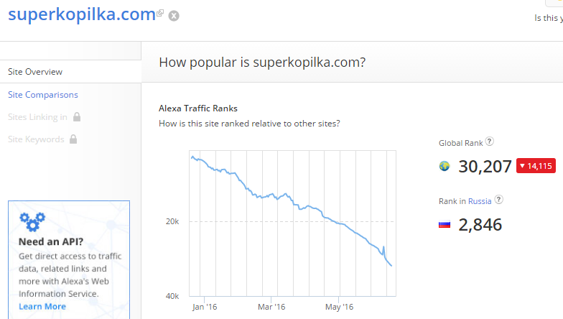Click the gray X icon next to the site name
563x319 pixels.
(x=174, y=16)
